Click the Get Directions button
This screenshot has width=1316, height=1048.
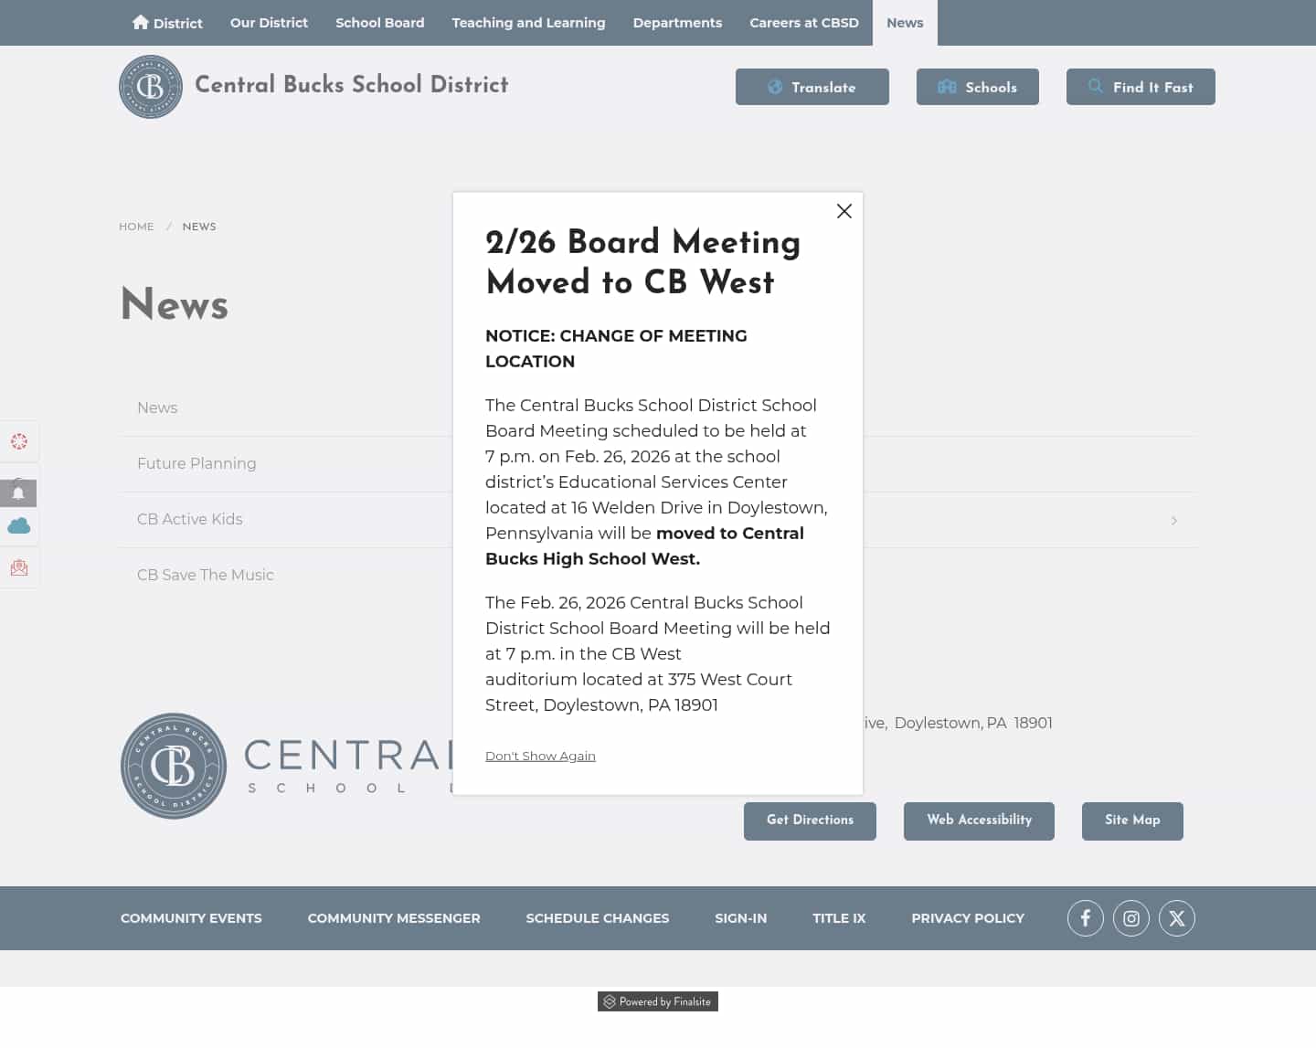(810, 820)
